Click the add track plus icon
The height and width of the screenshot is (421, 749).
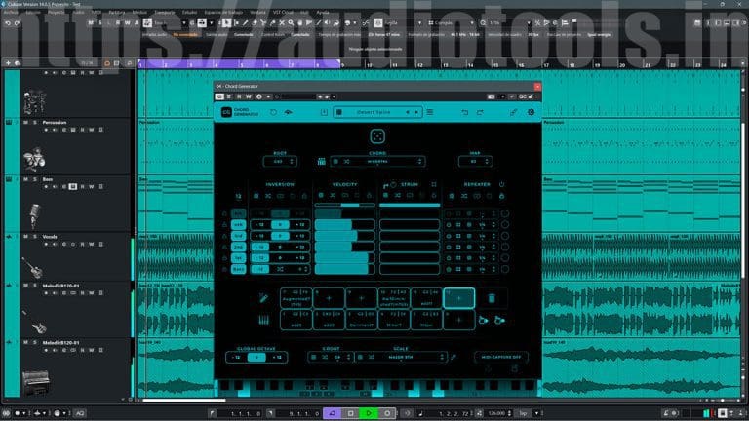coord(8,63)
